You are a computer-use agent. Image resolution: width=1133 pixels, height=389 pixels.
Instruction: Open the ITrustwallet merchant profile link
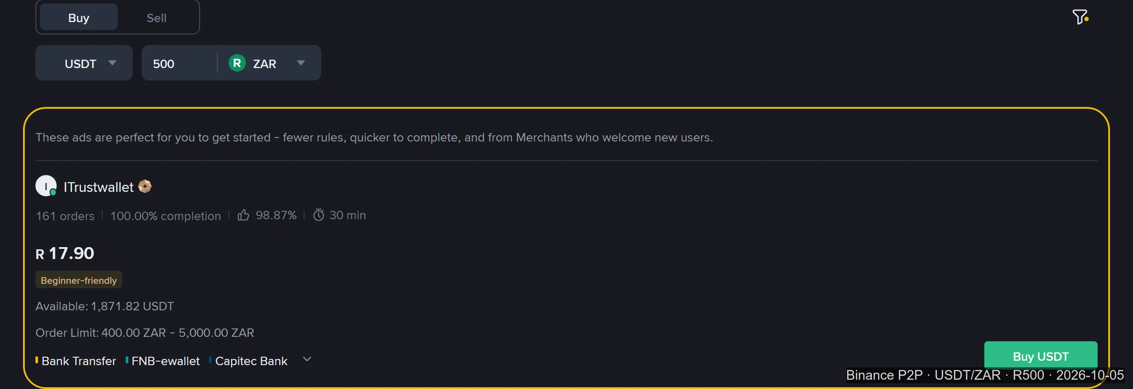pos(99,187)
